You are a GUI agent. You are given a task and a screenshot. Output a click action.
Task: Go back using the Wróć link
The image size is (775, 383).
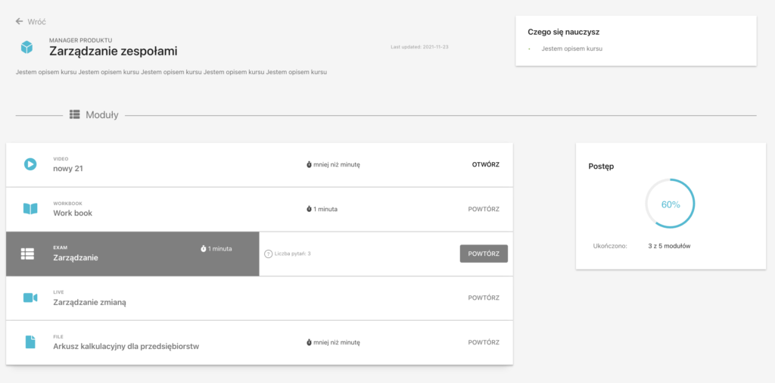tap(36, 22)
